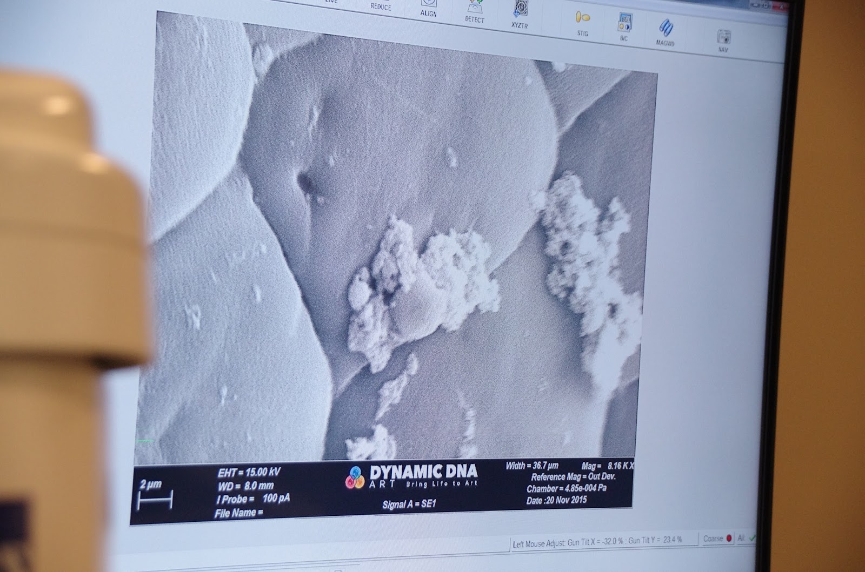This screenshot has width=865, height=572.
Task: Click the DETECT detector icon
Action: click(475, 11)
